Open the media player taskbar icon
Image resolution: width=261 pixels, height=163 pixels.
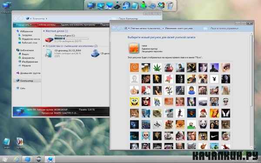coord(39,160)
